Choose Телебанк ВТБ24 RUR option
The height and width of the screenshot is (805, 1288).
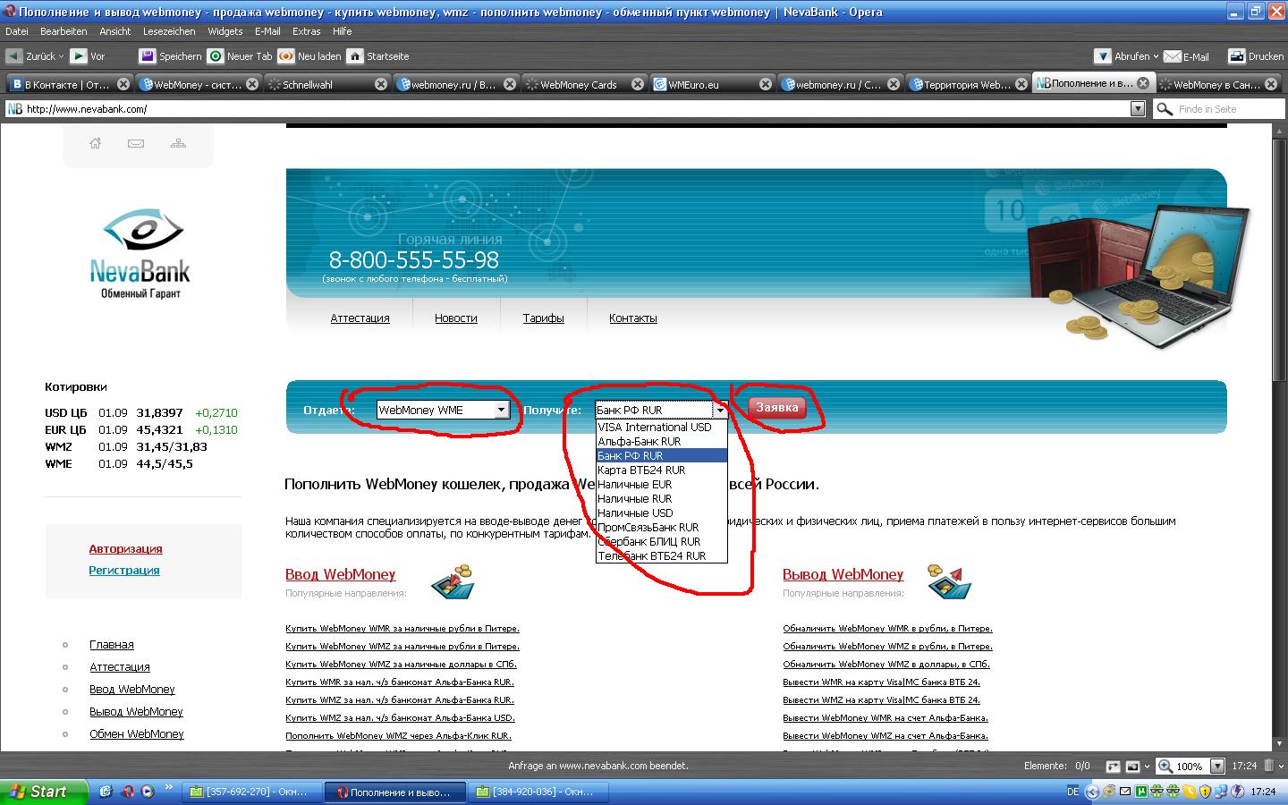click(x=661, y=555)
